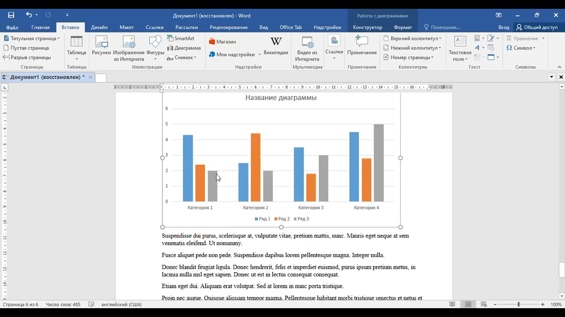
Task: Expand the Мои надстройки add-ins dropdown
Action: pyautogui.click(x=260, y=55)
